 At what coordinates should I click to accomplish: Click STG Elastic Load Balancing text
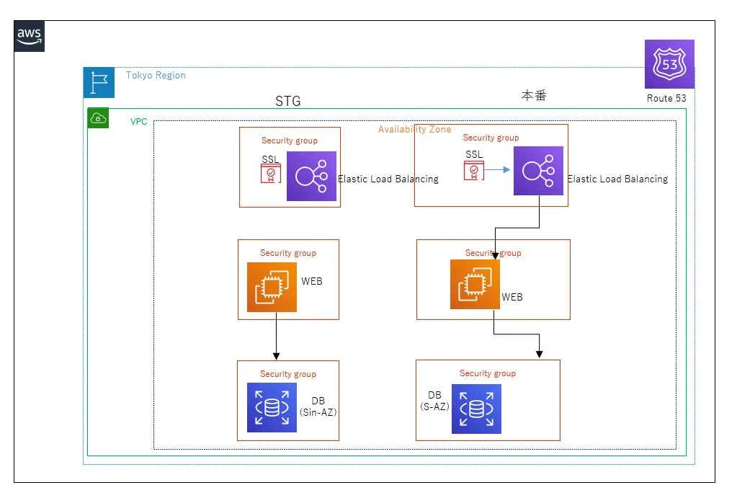(388, 179)
